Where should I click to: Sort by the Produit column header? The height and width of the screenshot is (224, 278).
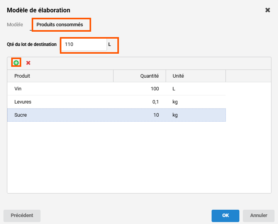(60, 76)
